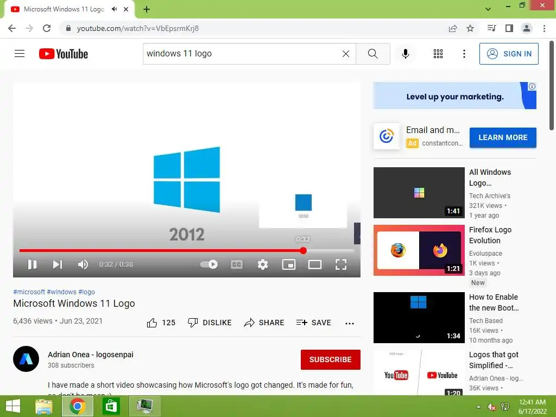Enter full screen mode
556x417 pixels.
341,264
